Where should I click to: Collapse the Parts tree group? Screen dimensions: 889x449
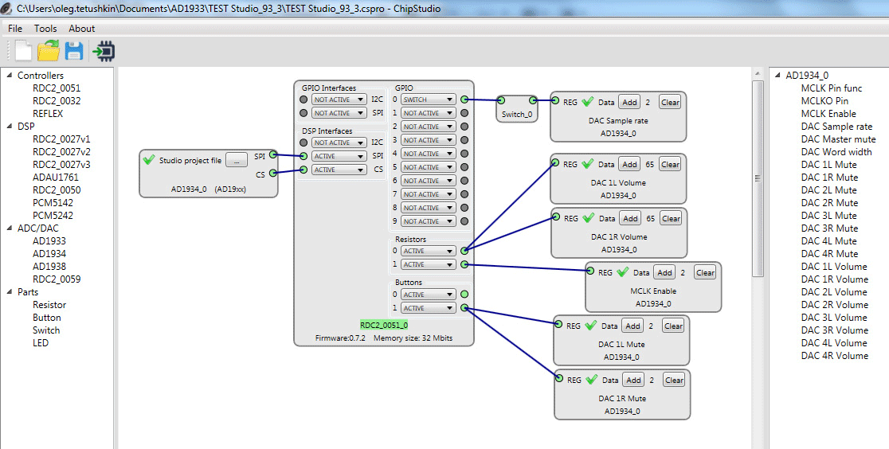(9, 291)
